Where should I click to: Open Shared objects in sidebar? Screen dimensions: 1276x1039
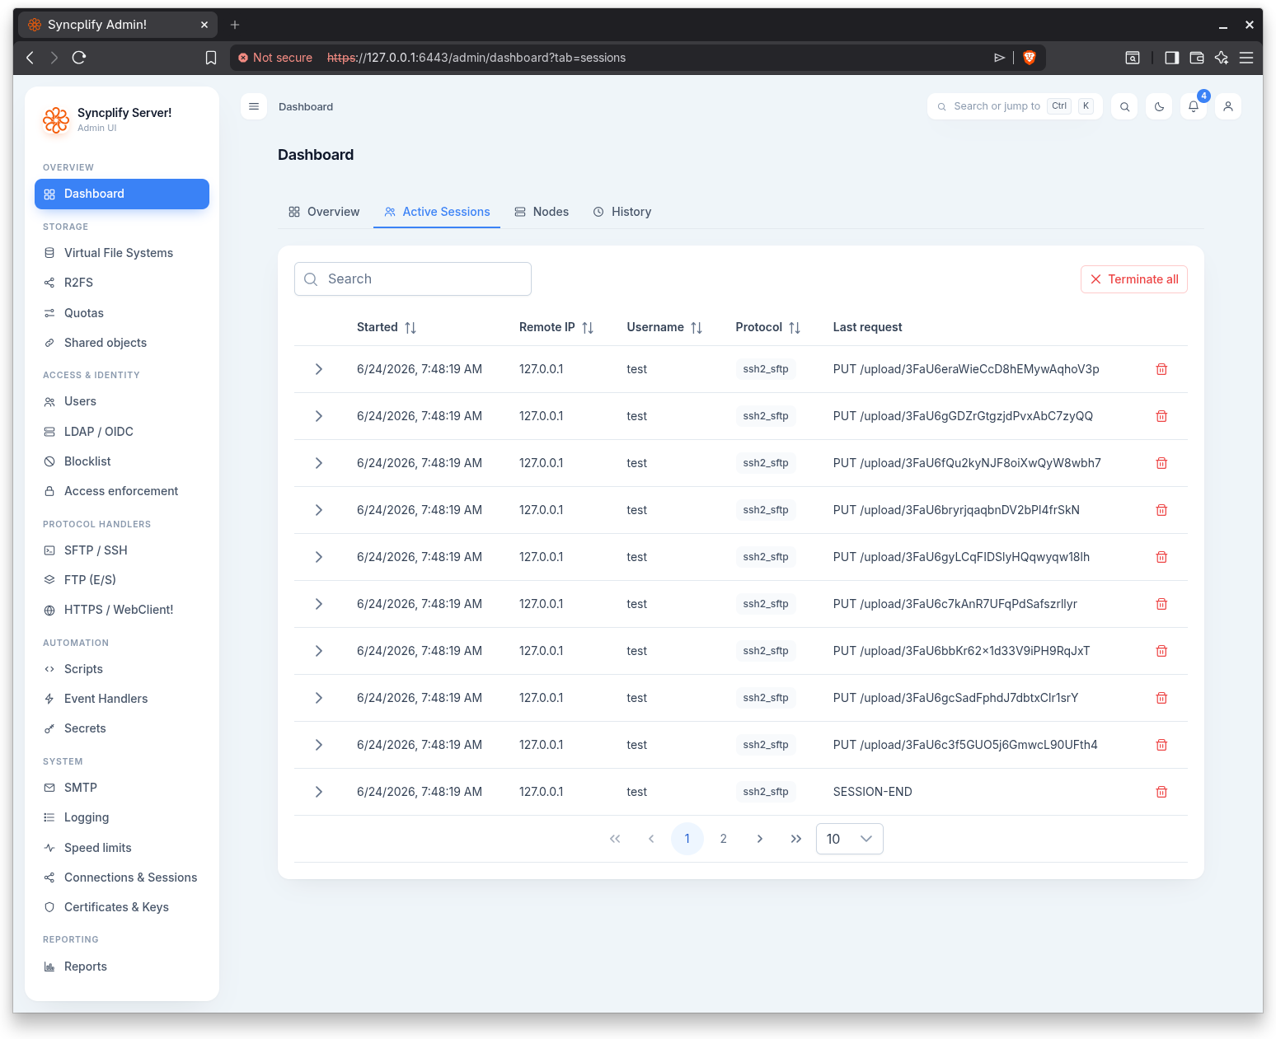[x=122, y=343]
